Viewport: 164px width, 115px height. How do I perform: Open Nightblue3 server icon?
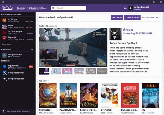[x=4, y=67]
